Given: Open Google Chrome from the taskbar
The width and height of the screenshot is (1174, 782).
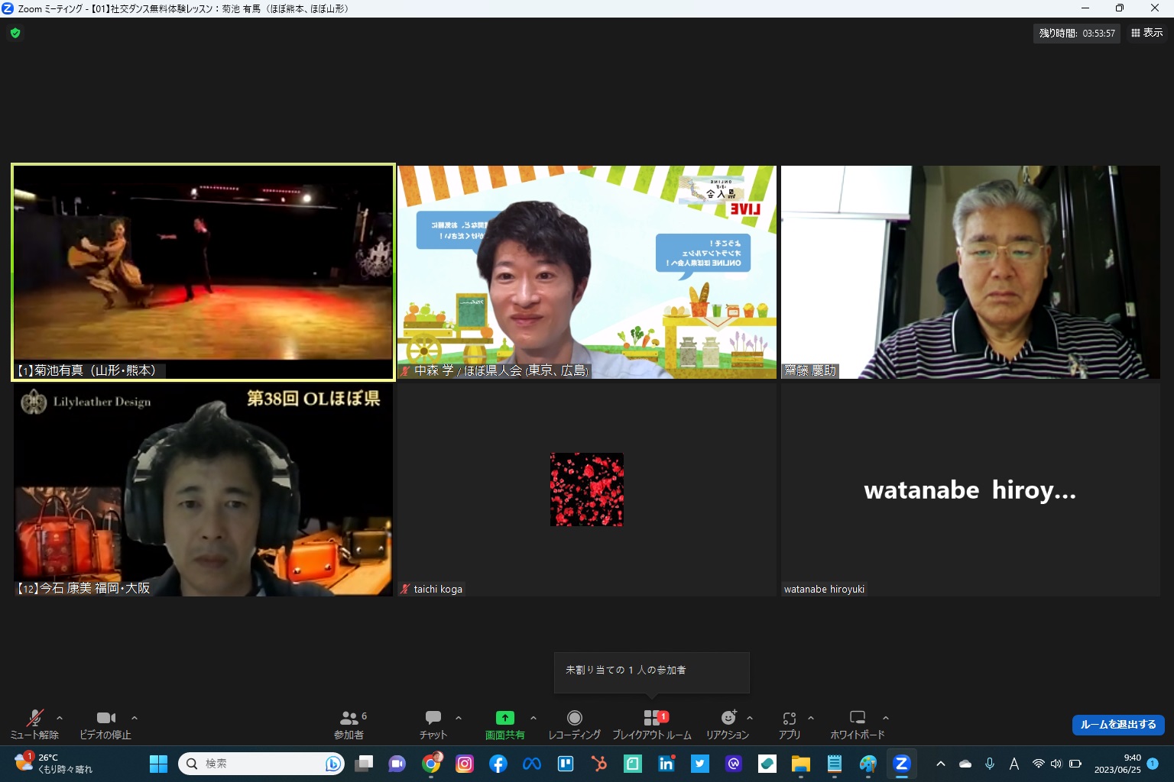Looking at the screenshot, I should (x=431, y=763).
